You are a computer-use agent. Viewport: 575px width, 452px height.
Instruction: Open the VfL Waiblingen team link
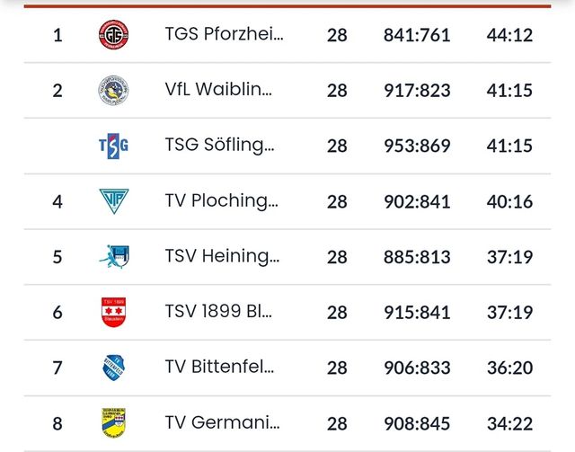click(218, 91)
